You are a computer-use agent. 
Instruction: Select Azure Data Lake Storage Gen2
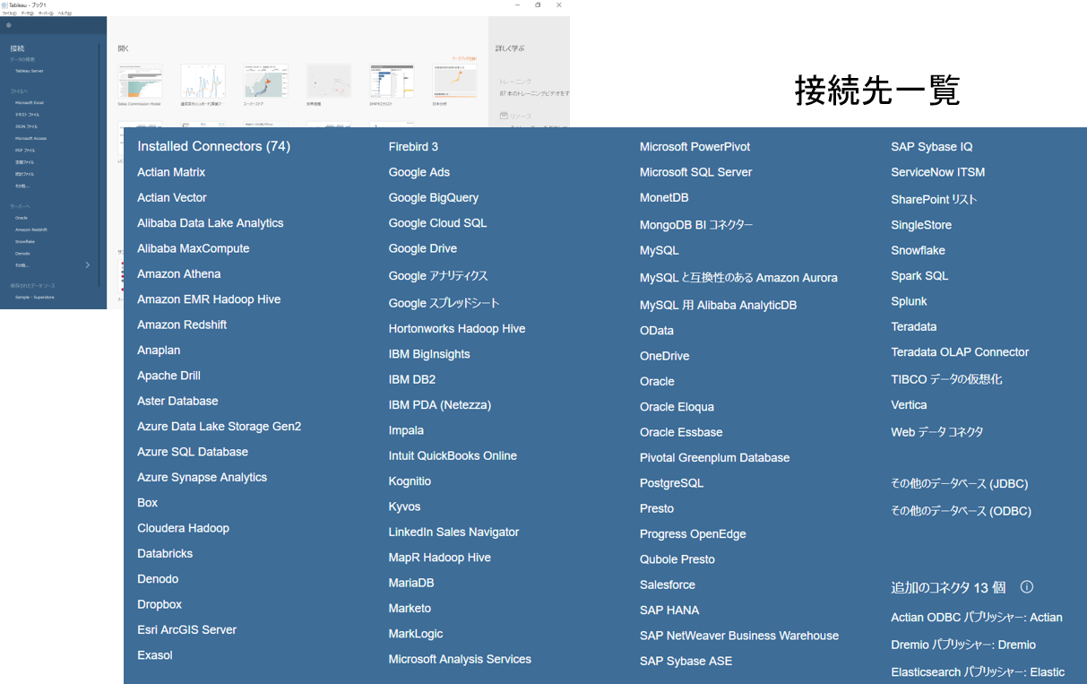[x=220, y=427]
